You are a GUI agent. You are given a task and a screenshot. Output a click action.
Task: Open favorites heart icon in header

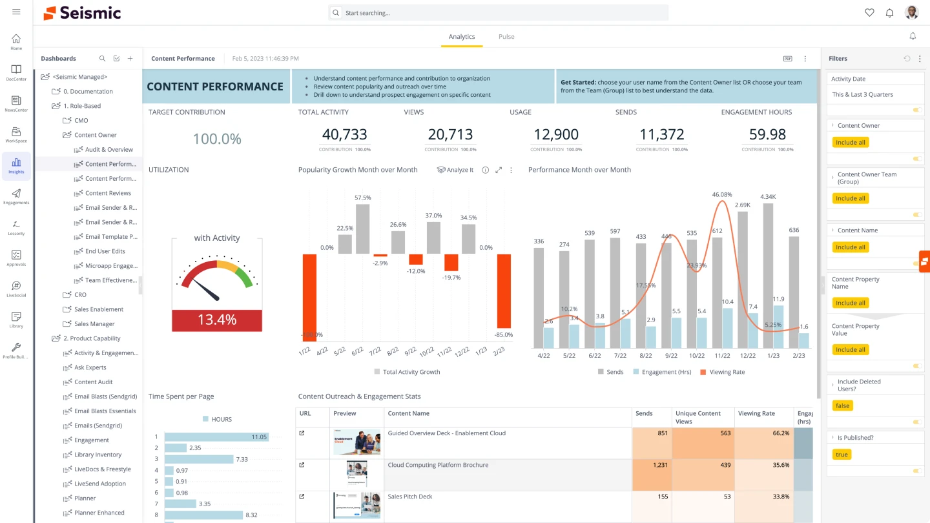coord(869,12)
